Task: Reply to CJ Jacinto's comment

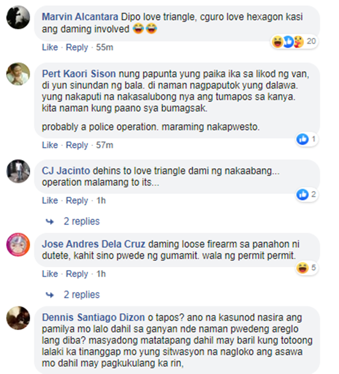Action: (77, 201)
